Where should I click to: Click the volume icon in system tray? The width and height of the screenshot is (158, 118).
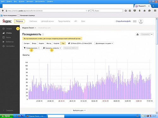[x=145, y=116]
